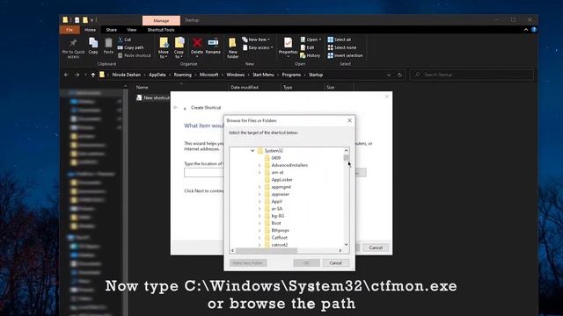Click the Search Startup box
This screenshot has height=316, width=563.
click(x=472, y=75)
